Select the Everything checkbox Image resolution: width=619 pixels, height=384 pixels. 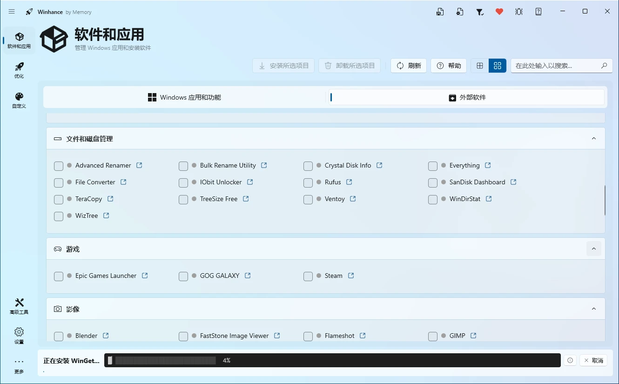tap(433, 166)
